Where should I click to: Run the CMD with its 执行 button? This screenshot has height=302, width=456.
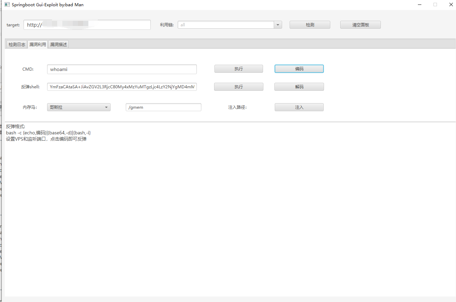coord(239,69)
